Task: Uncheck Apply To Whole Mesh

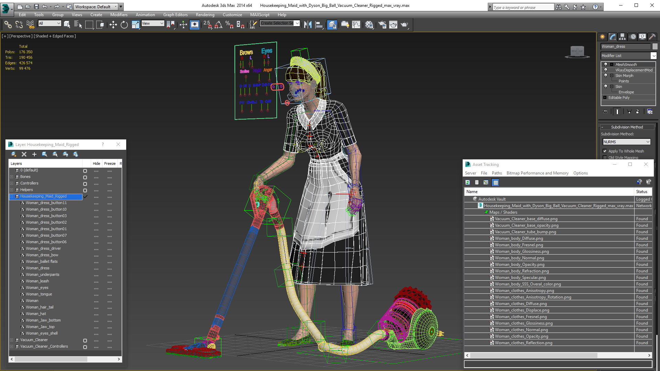Action: pyautogui.click(x=605, y=151)
